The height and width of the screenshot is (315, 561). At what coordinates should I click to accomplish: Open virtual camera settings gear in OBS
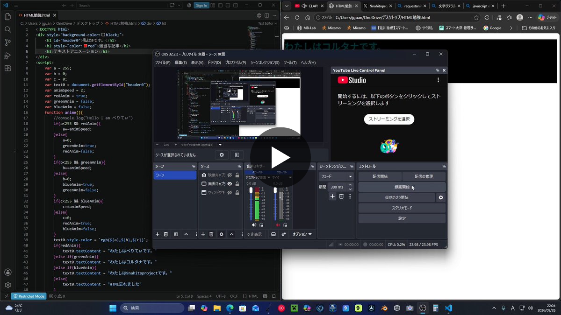point(440,197)
